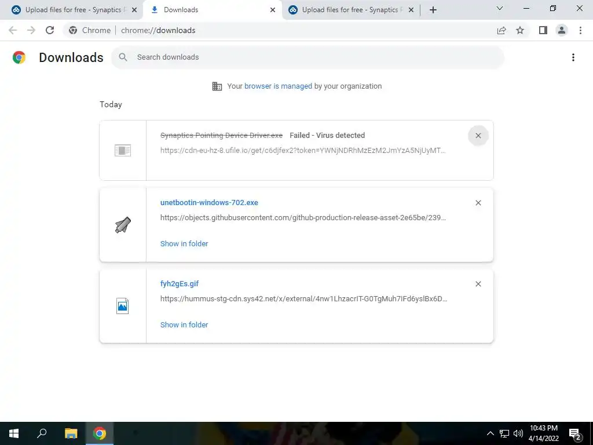The image size is (593, 445).
Task: Click the browser back arrow
Action: pos(13,30)
